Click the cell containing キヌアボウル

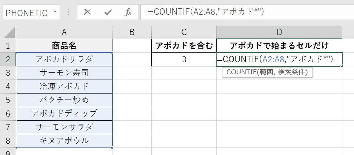tap(64, 141)
